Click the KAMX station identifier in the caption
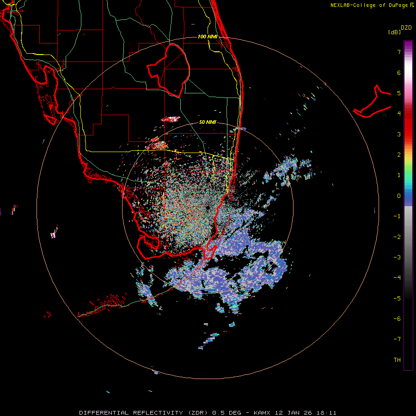The image size is (416, 416). [x=262, y=413]
